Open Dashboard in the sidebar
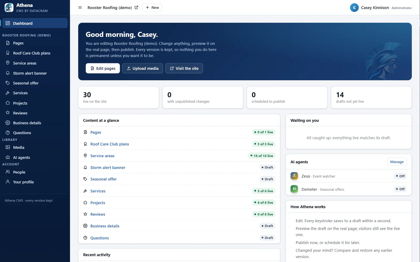Viewport: 420px width, 262px height. 35,23
